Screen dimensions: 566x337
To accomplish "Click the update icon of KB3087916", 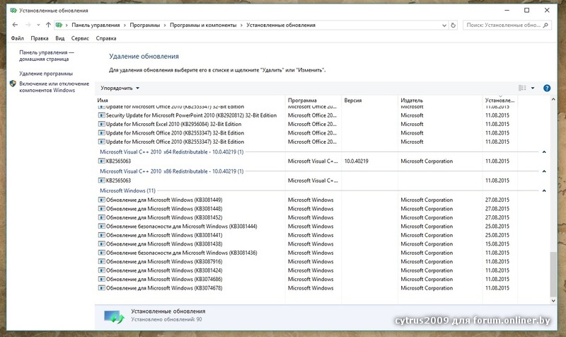I will [x=101, y=261].
